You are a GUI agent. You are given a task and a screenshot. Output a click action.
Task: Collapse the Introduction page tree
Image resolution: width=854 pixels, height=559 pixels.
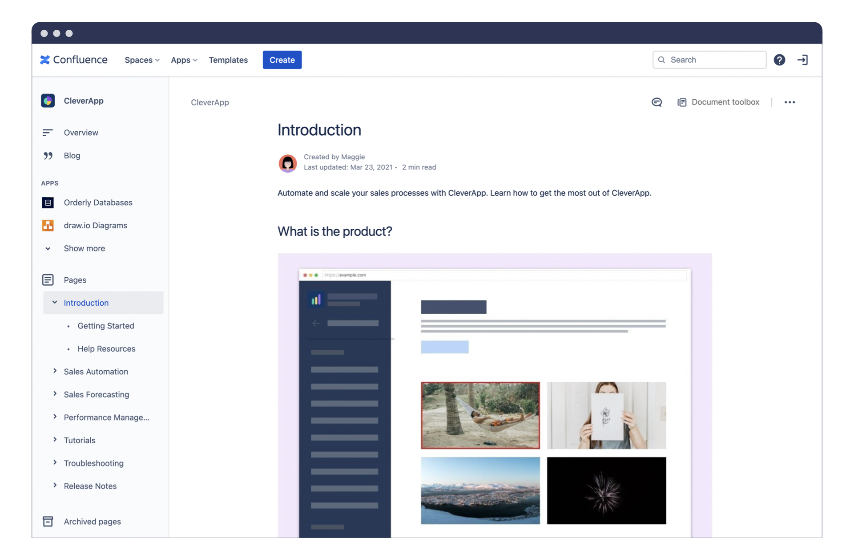coord(54,303)
